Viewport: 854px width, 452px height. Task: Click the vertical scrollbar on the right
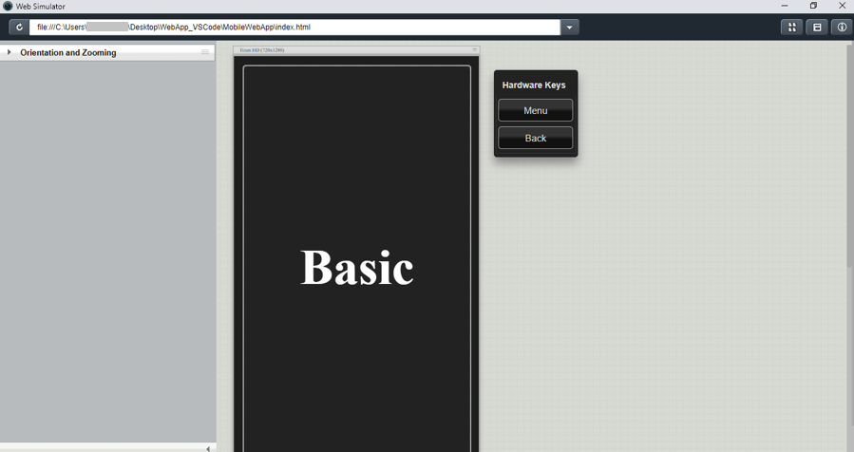[849, 152]
